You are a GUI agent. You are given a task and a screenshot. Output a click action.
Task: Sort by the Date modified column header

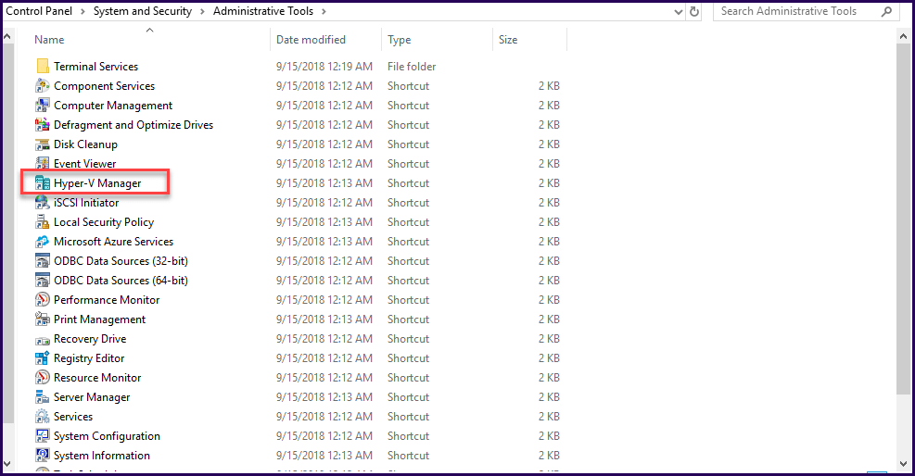(311, 40)
